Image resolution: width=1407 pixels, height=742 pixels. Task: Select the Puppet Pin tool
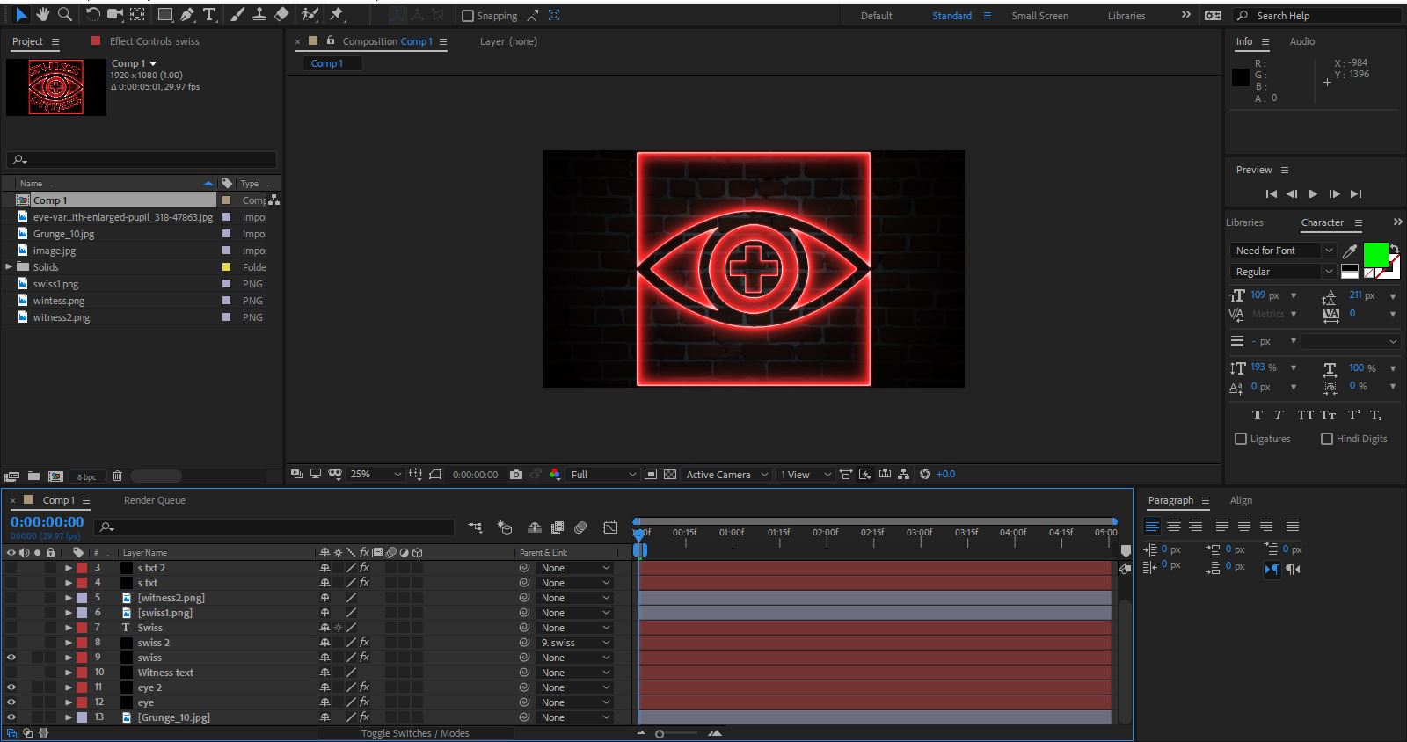(336, 15)
